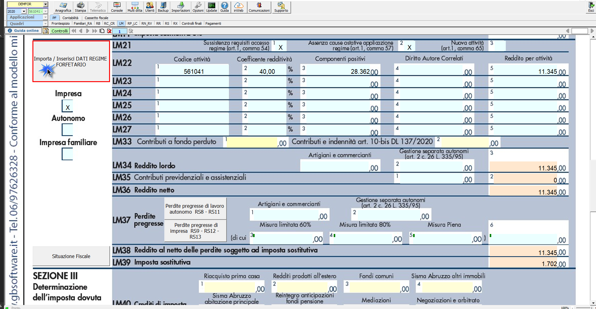The height and width of the screenshot is (309, 596).
Task: Click the LM33 Contributi a fondo perduto field
Action: (x=252, y=142)
